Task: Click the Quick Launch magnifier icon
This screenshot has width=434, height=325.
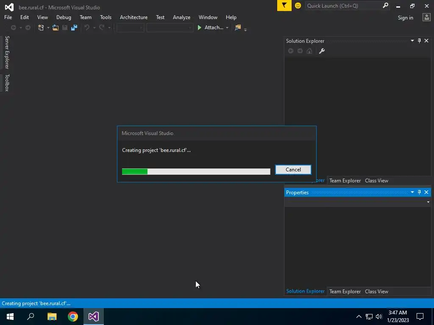Action: [x=385, y=6]
